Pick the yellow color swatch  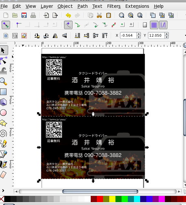click(112, 199)
